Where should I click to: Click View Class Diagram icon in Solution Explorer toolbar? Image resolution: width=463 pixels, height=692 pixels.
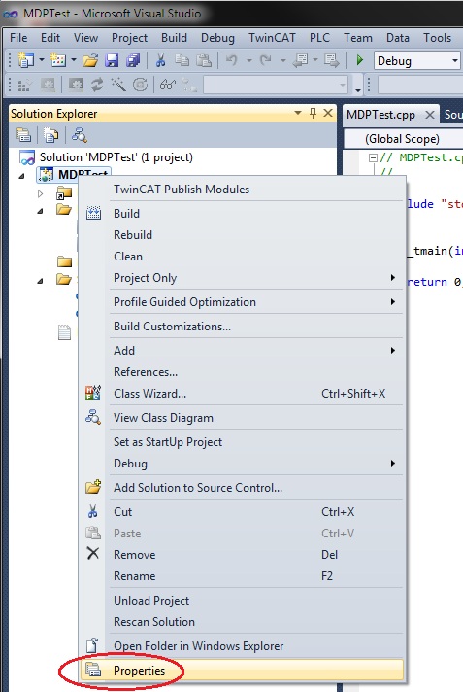(80, 135)
